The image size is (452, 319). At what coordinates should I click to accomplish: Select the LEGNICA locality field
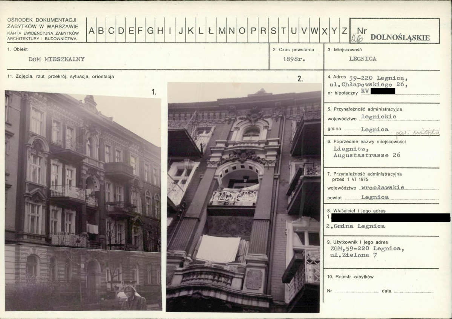[363, 59]
